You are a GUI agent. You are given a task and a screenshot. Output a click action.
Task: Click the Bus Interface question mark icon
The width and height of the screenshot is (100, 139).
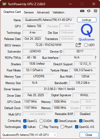[95, 58]
